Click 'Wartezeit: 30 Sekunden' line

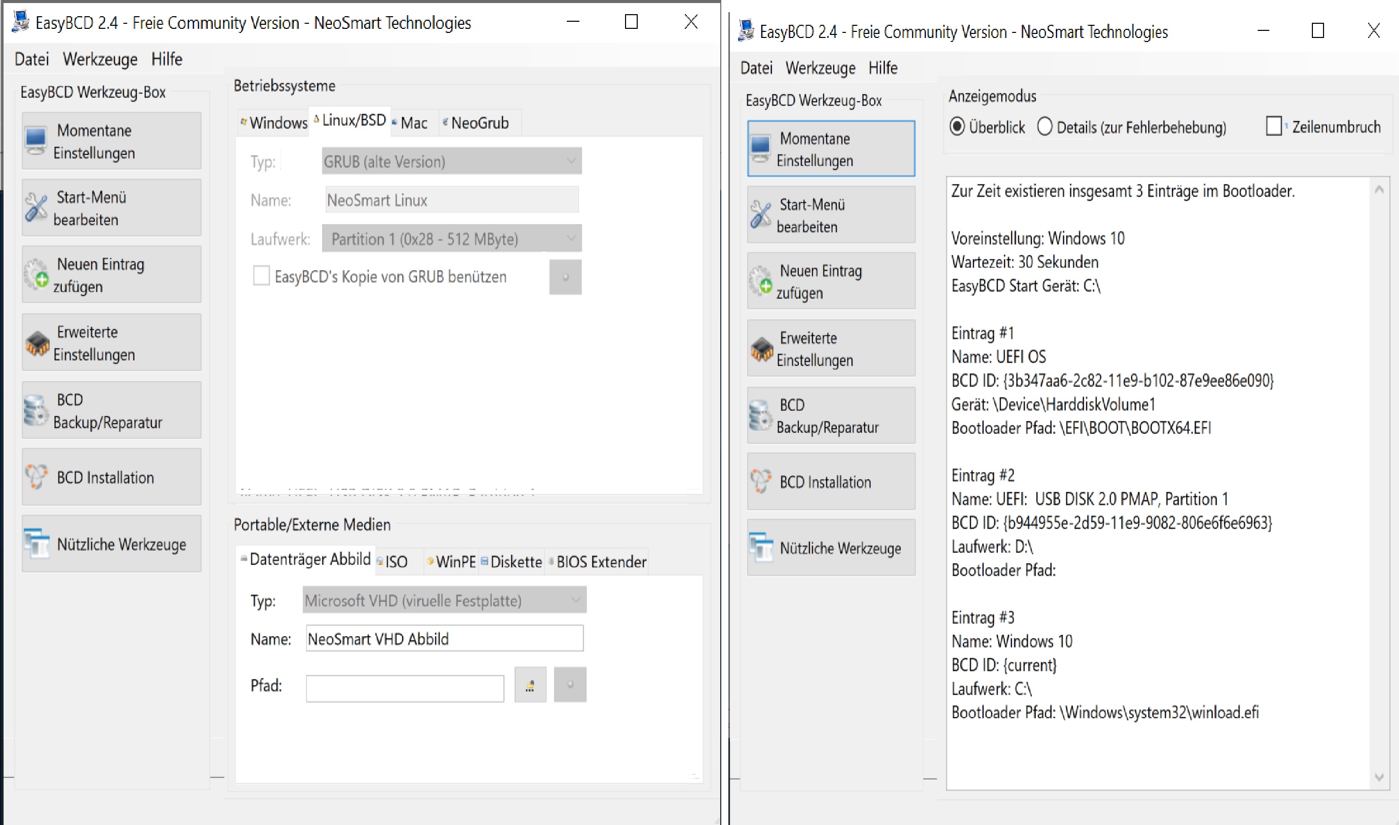coord(1025,262)
